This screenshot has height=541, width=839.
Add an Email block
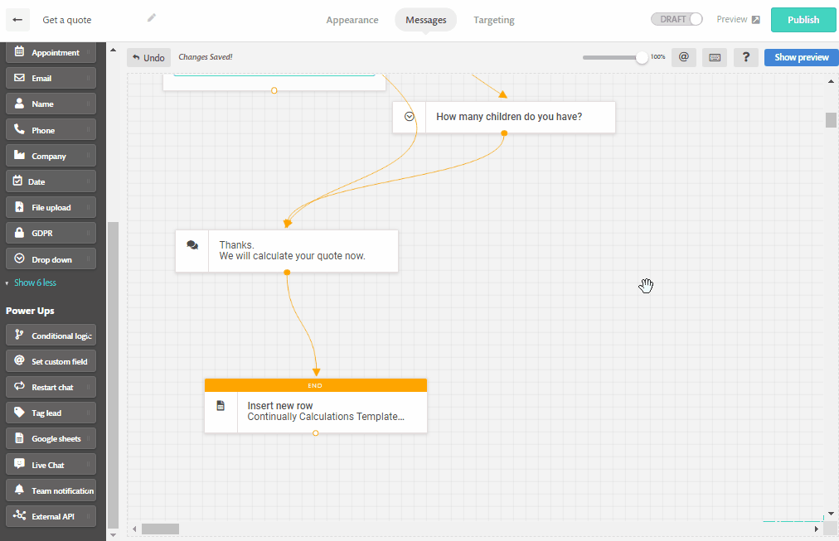pos(51,78)
